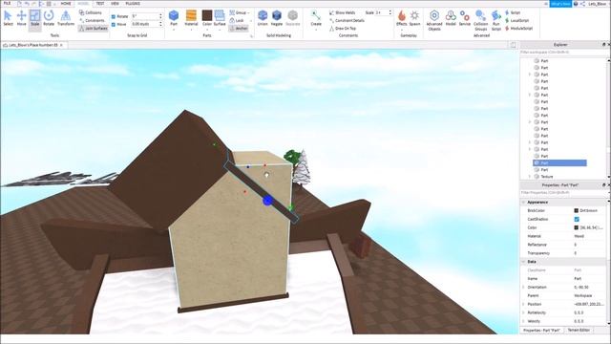The height and width of the screenshot is (344, 611).
Task: Open the Properties - Part tab at bottom
Action: (541, 330)
